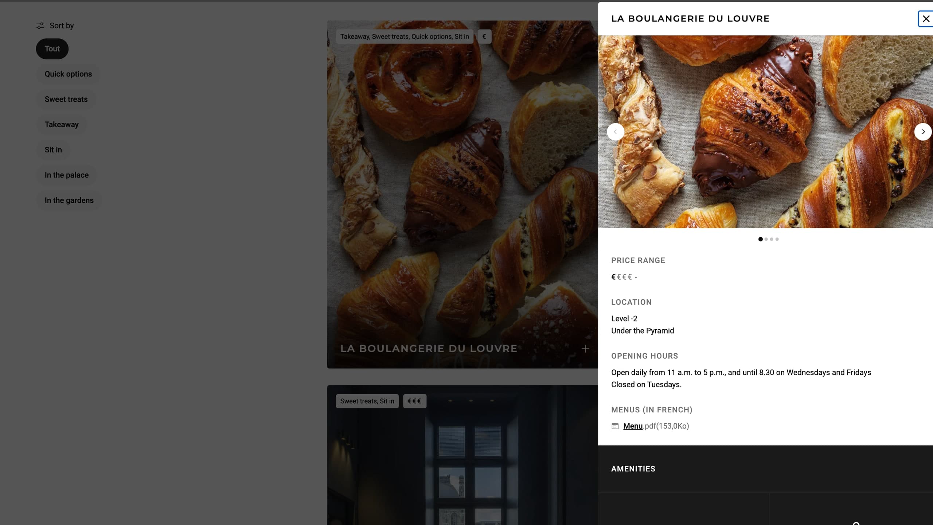Jump to the fourth carousel dot
Screen dimensions: 933x525
tap(777, 239)
